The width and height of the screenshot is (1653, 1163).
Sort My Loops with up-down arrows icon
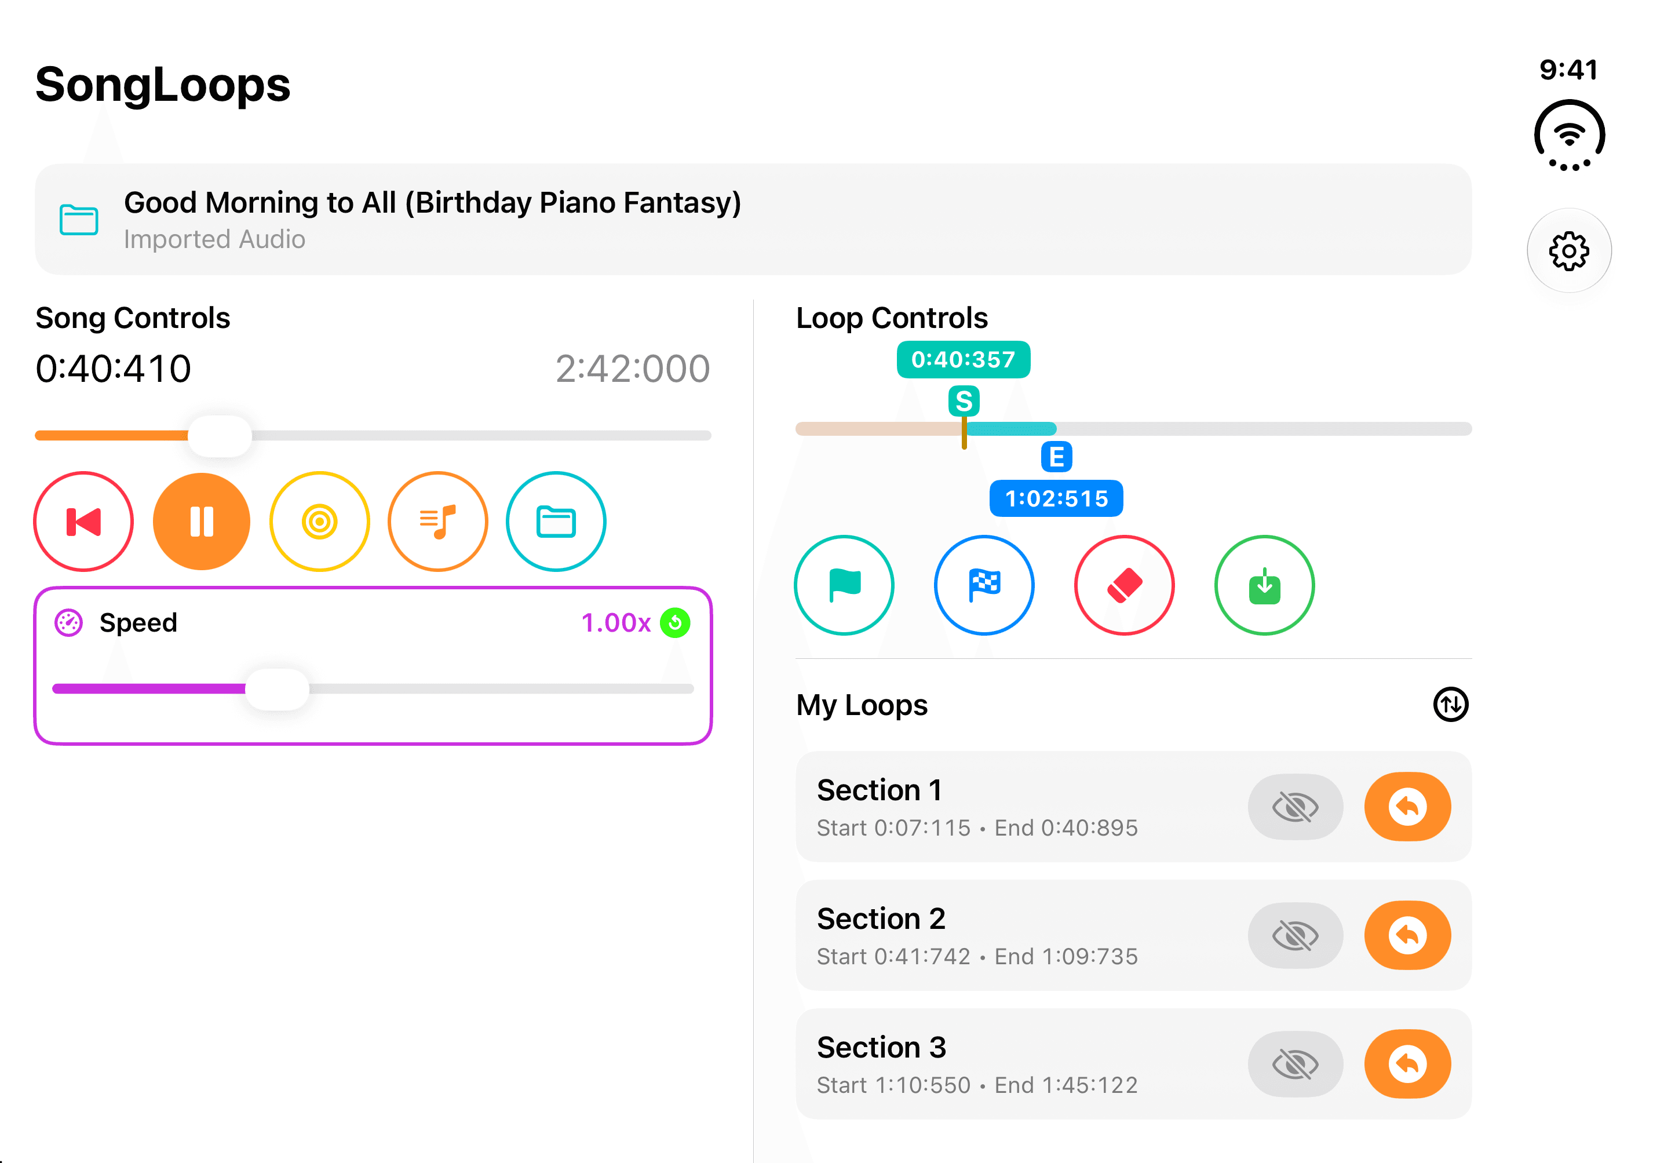click(1451, 704)
